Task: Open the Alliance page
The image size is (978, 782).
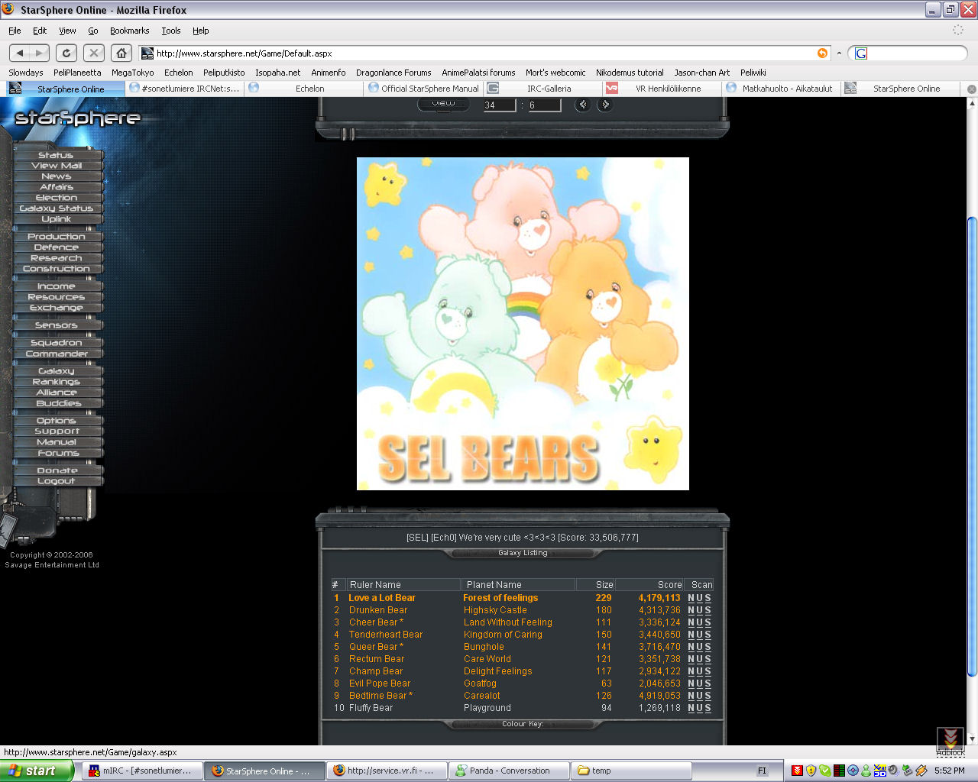Action: (x=57, y=393)
